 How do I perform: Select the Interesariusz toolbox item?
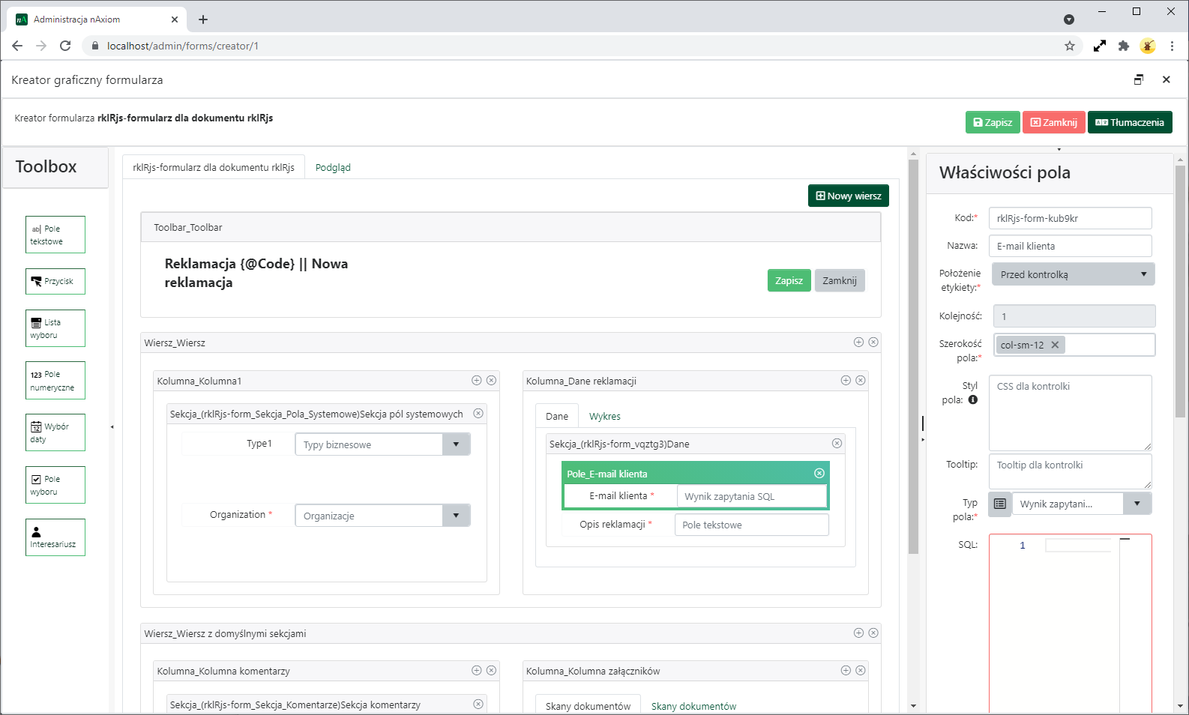[x=55, y=537]
